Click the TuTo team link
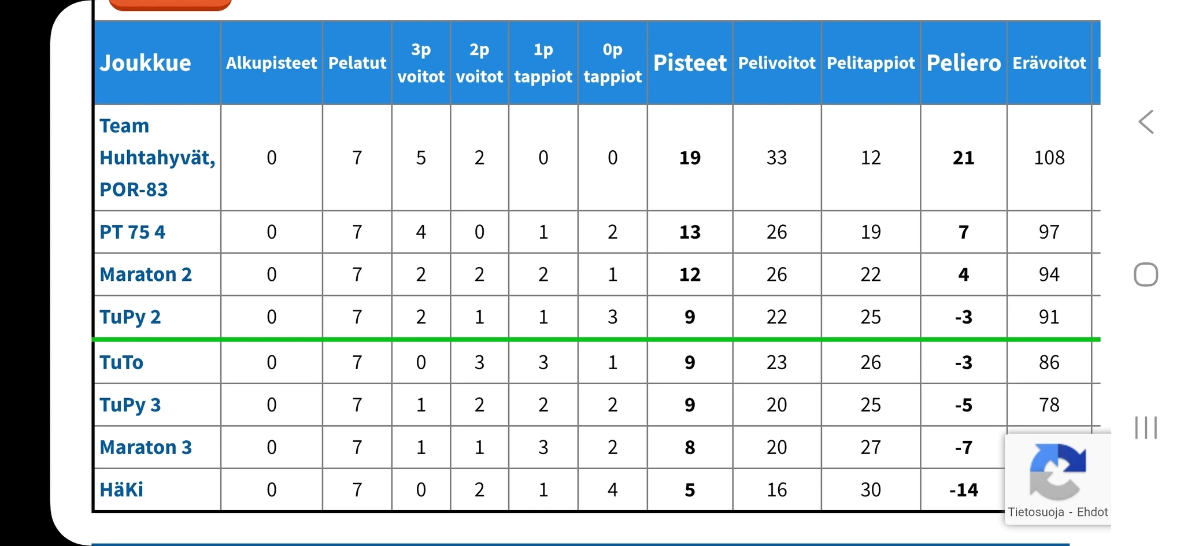 pyautogui.click(x=121, y=362)
